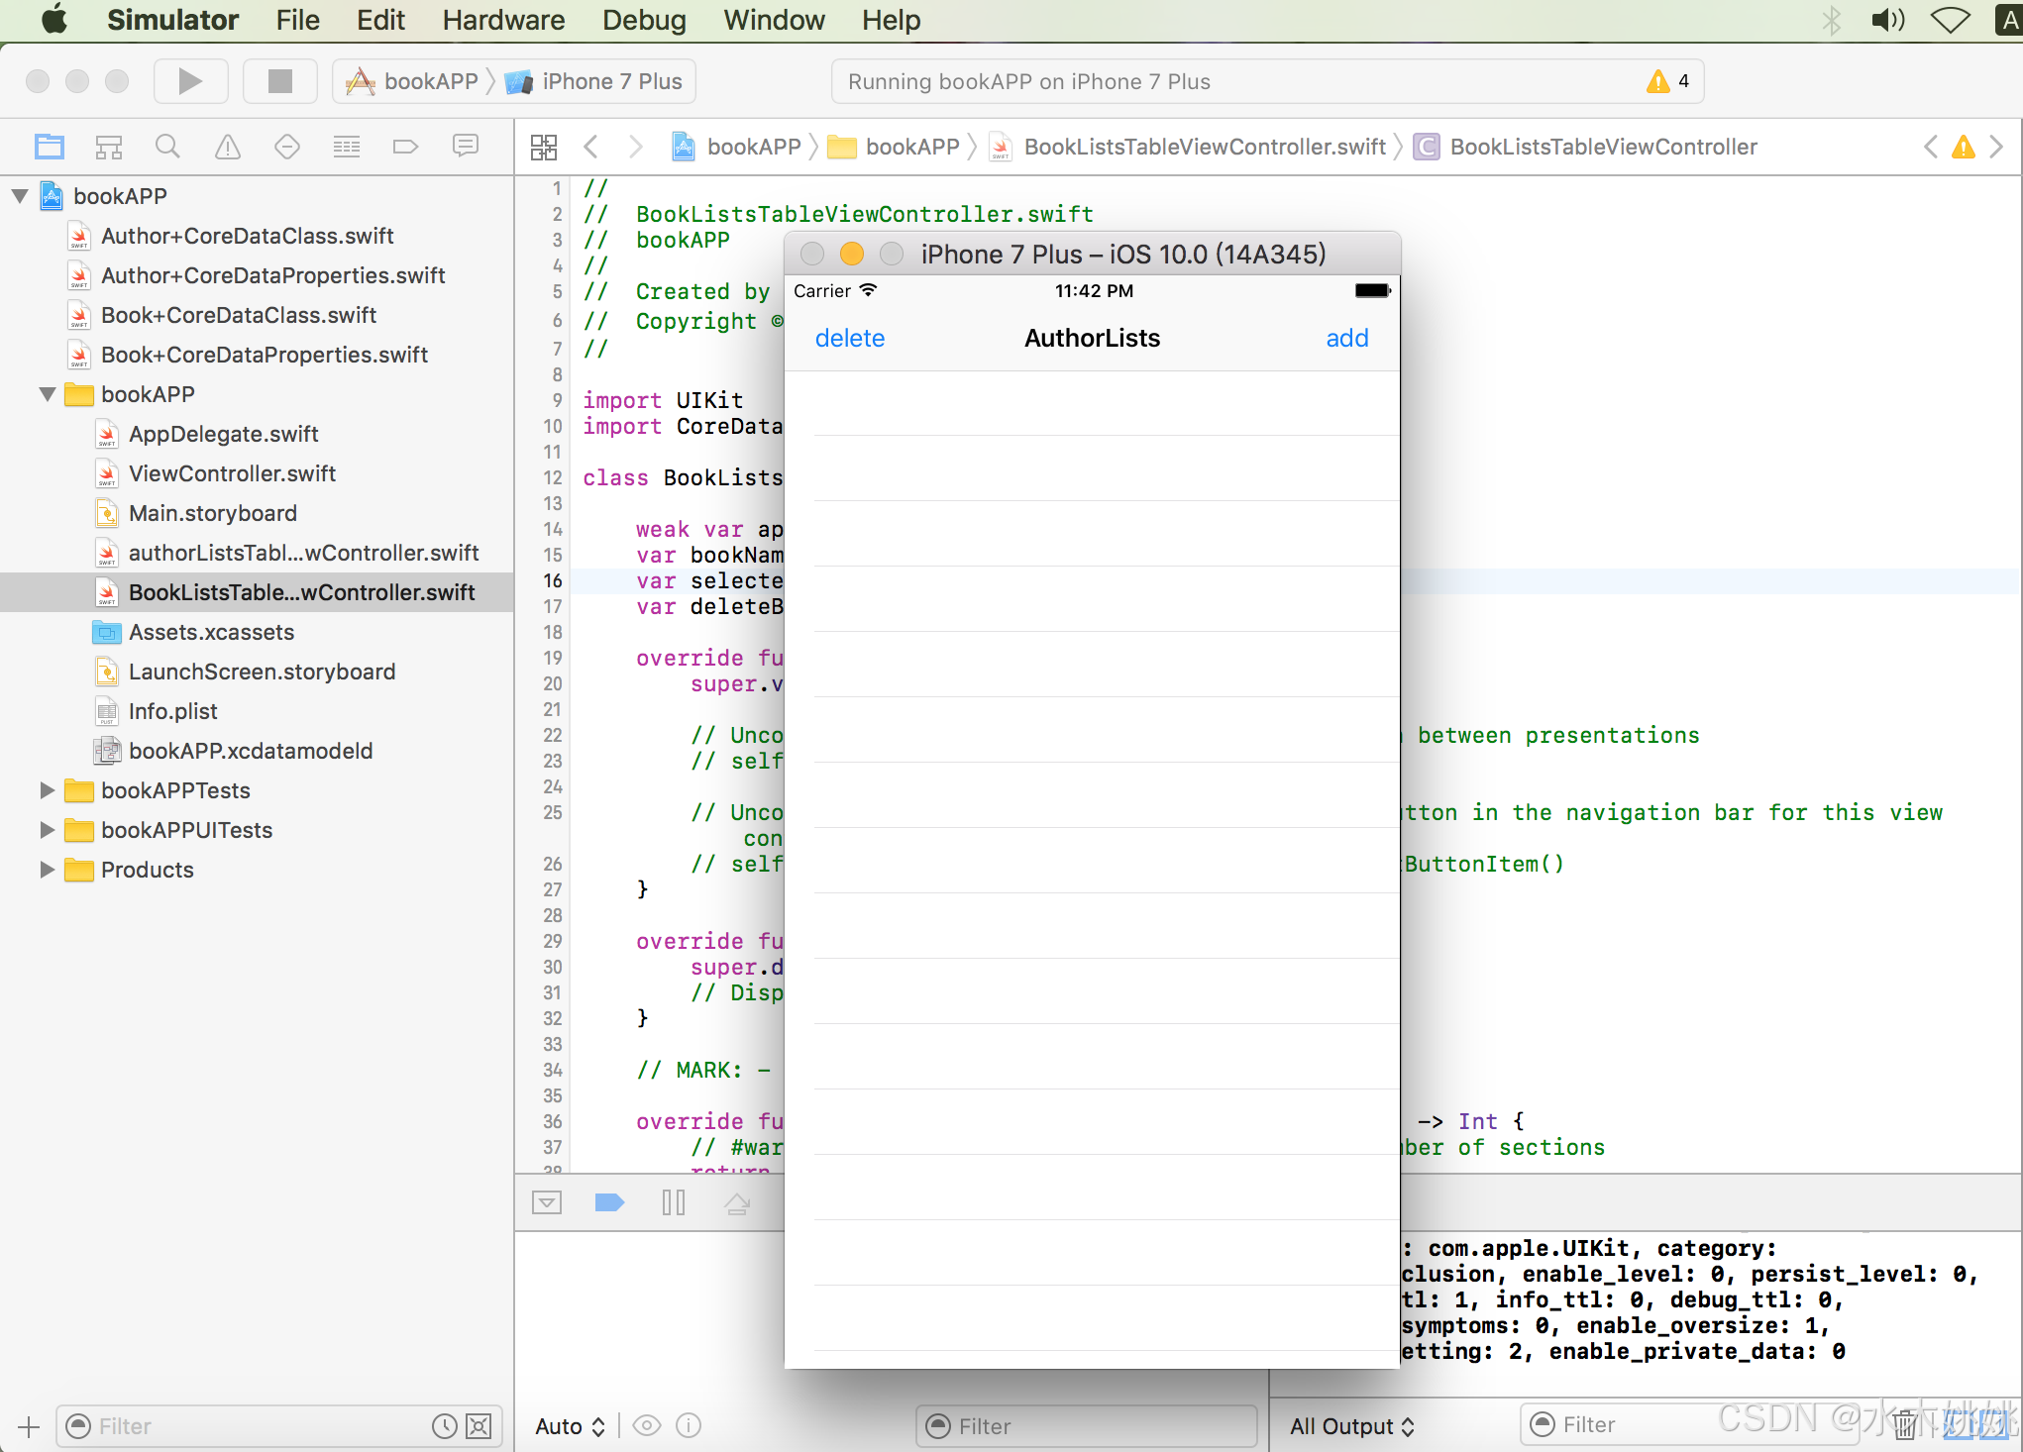The image size is (2023, 1452).
Task: Open authorListsTableViewController.swift file
Action: tap(303, 553)
